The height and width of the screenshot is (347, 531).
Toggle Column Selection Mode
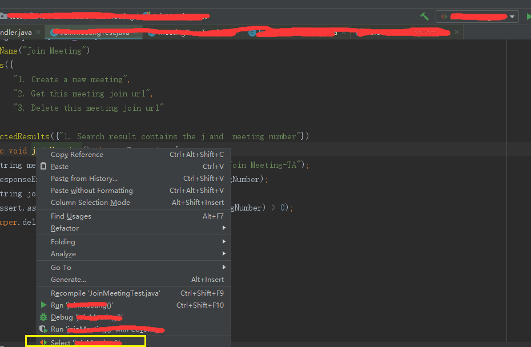point(134,203)
